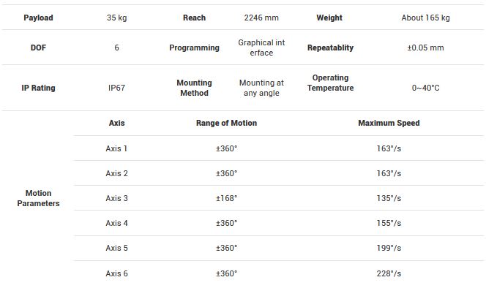This screenshot has width=486, height=299.
Task: Select the Axis 3 row label
Action: [x=116, y=198]
